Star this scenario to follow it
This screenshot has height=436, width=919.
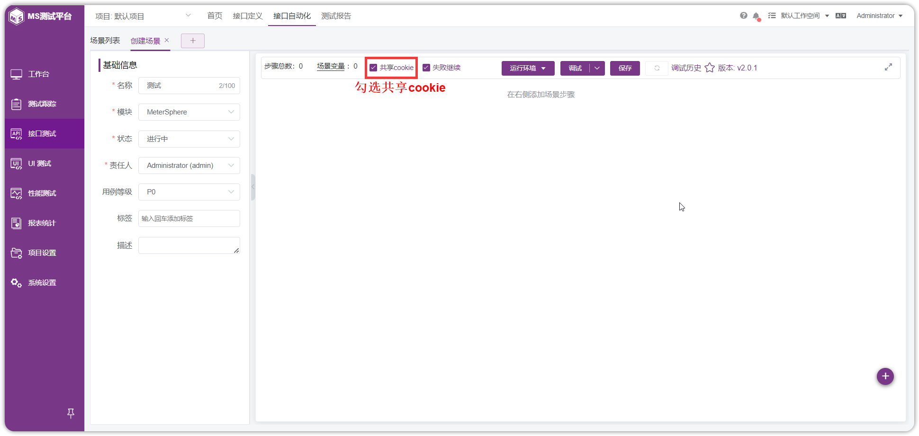click(710, 68)
